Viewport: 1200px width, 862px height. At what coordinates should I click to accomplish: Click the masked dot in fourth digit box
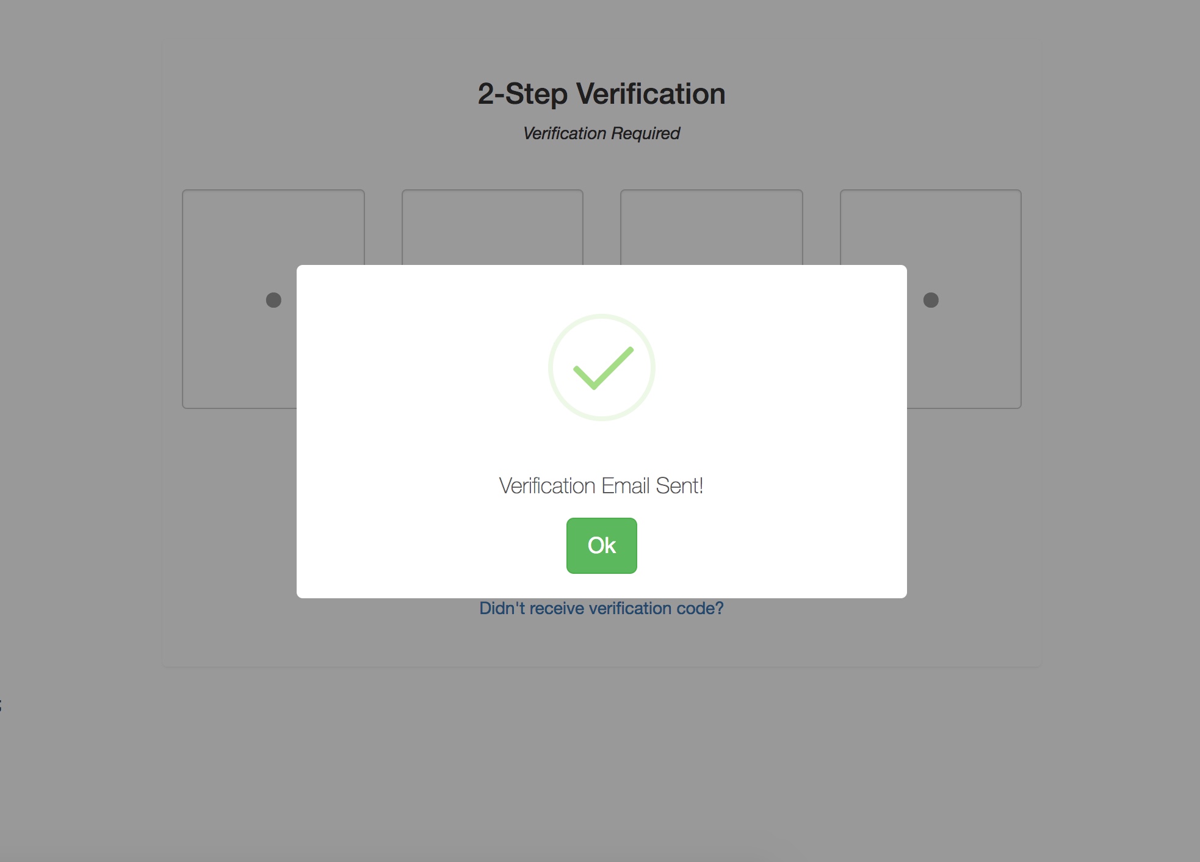(x=931, y=300)
